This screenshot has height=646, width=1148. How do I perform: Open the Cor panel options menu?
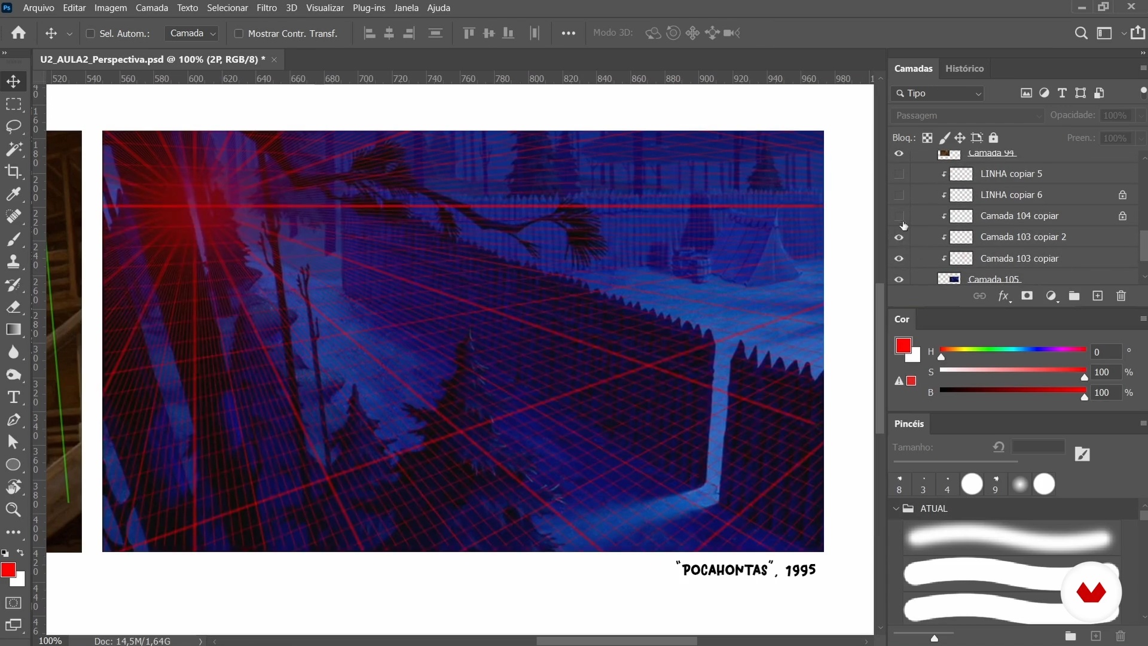pos(1143,319)
